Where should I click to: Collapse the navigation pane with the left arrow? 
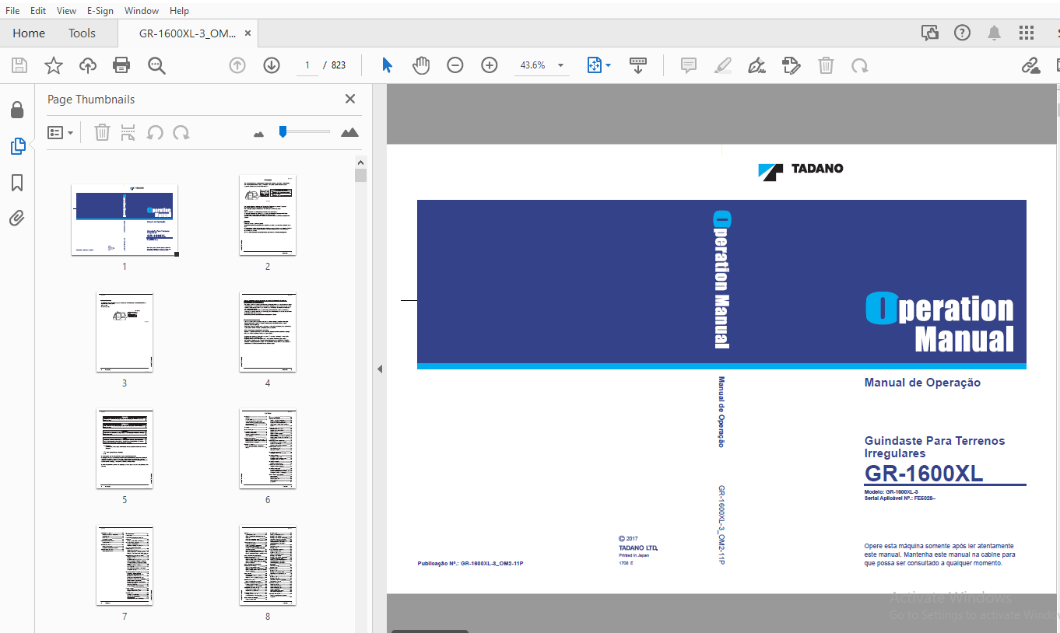click(380, 369)
